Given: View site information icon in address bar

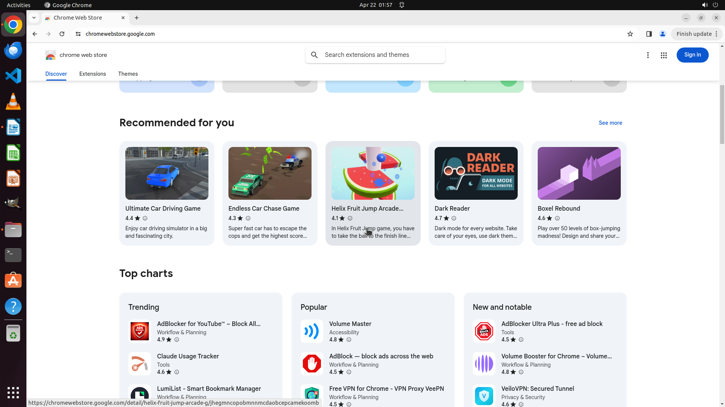Looking at the screenshot, I should pos(78,34).
